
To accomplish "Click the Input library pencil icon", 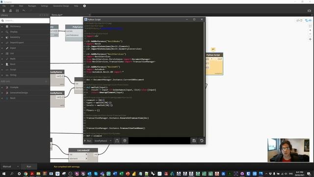I will point(7,48).
